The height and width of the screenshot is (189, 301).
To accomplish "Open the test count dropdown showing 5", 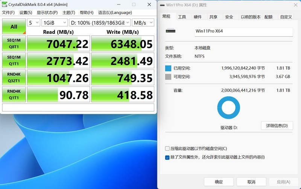I will [x=33, y=23].
